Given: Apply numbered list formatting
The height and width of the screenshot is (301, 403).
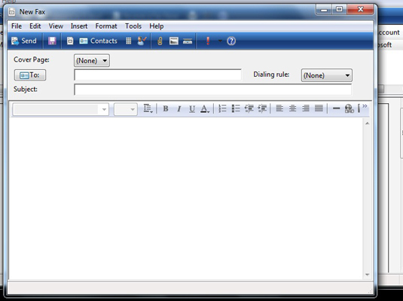Looking at the screenshot, I should (x=222, y=108).
